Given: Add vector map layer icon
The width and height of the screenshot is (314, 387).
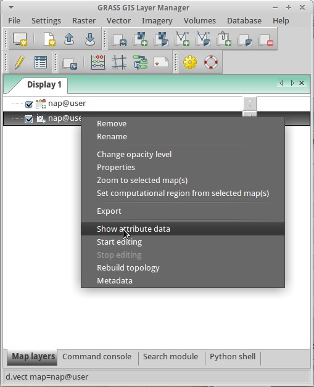Looking at the screenshot, I should point(182,39).
